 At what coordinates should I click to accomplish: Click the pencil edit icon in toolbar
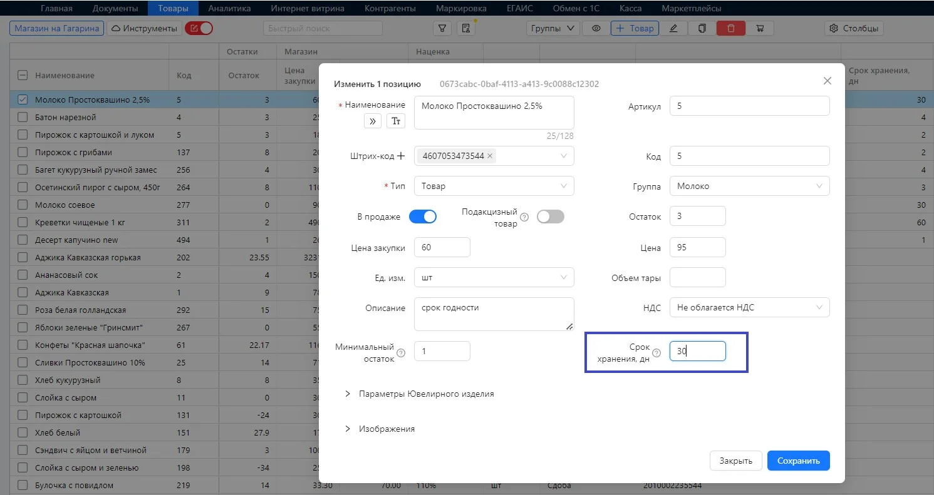[673, 28]
